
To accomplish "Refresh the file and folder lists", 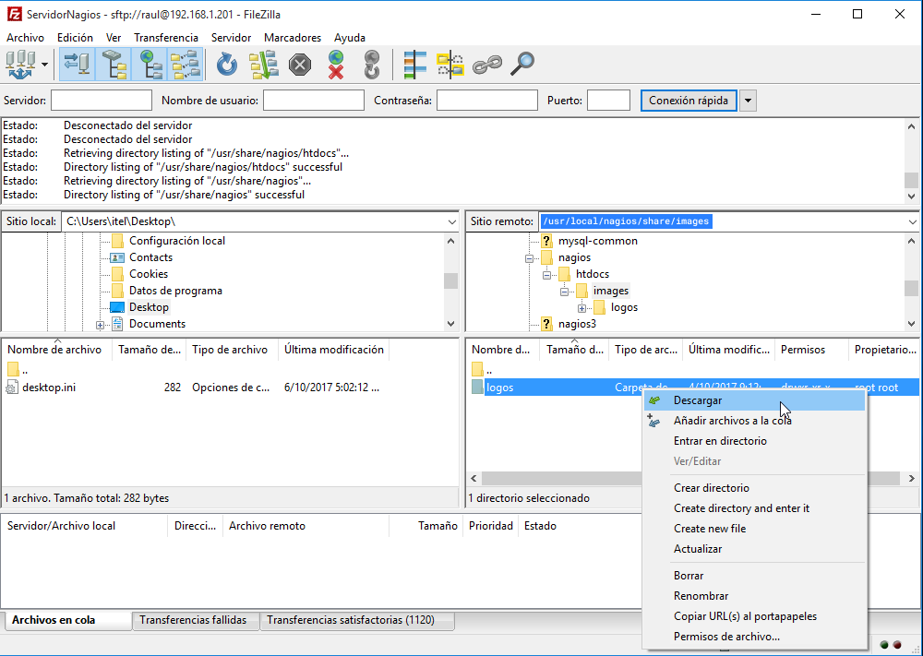I will pyautogui.click(x=227, y=65).
